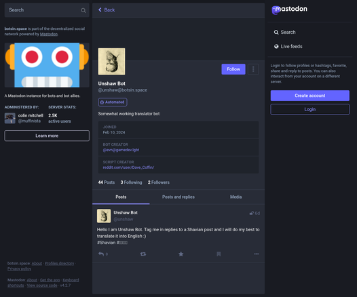Click the reply arrow icon on the post

point(101,254)
